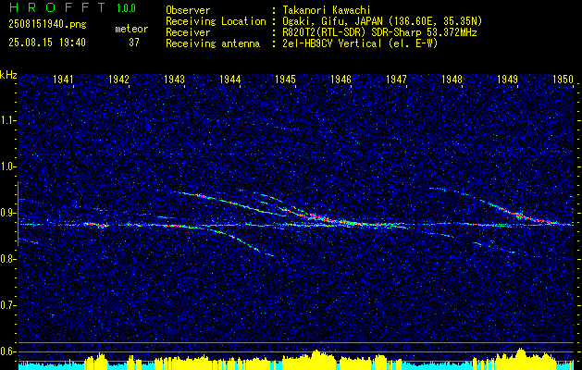Click the 1941 time marker

(64, 79)
